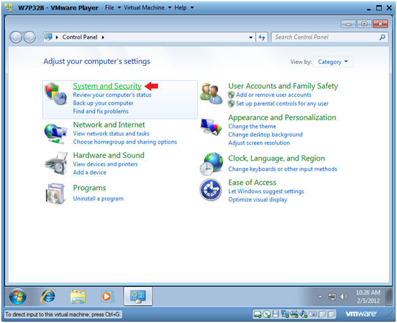Open the Clock, Language, and Region globe icon

click(x=212, y=164)
